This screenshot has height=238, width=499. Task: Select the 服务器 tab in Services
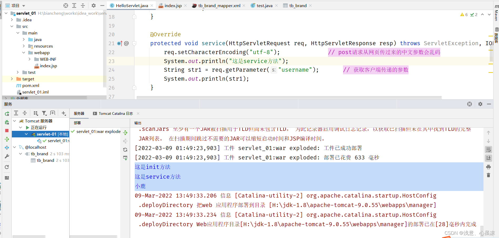pyautogui.click(x=79, y=113)
